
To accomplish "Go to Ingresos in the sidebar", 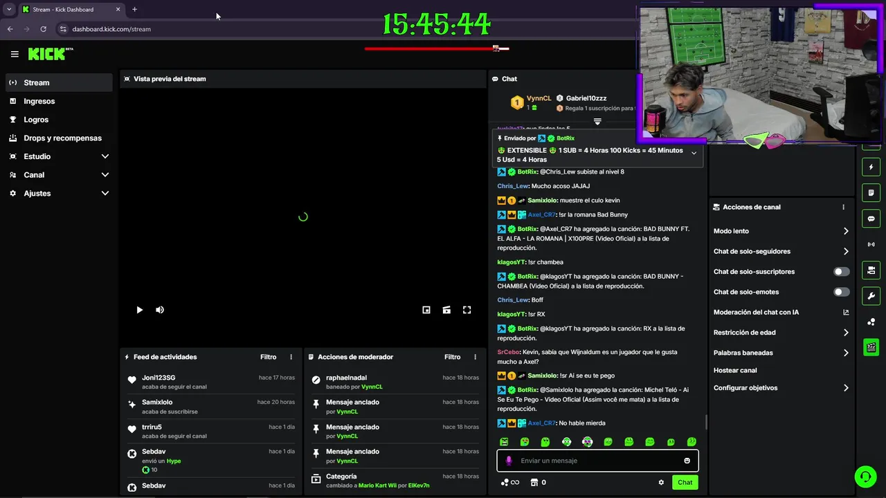I will (58, 101).
